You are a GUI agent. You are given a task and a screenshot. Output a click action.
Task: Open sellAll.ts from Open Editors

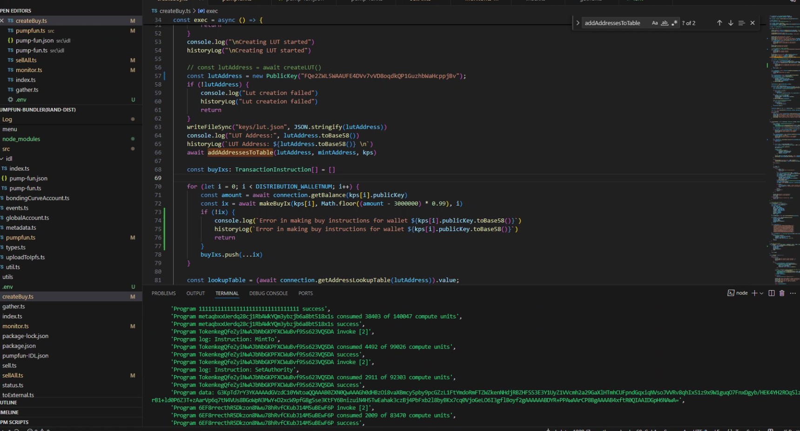[26, 60]
